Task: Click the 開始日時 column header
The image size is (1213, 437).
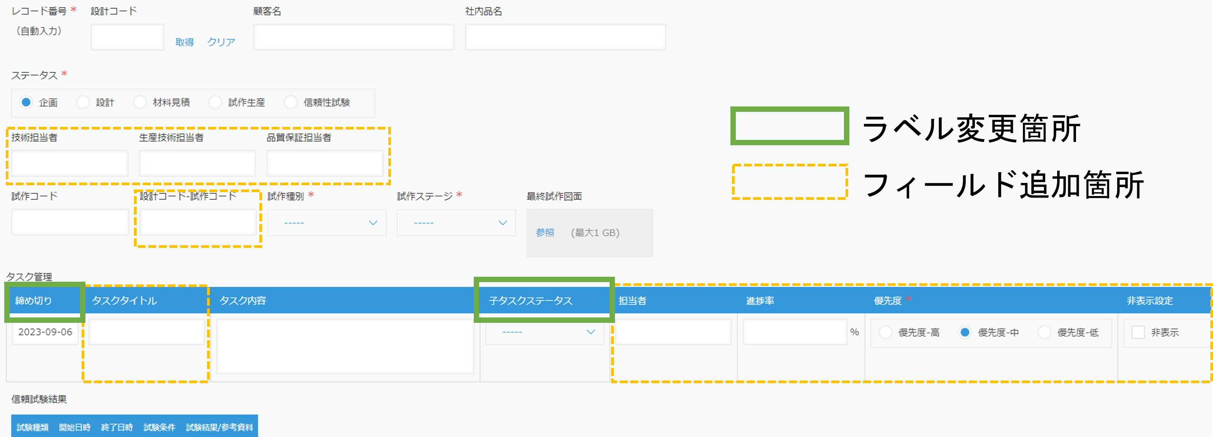Action: [x=75, y=427]
